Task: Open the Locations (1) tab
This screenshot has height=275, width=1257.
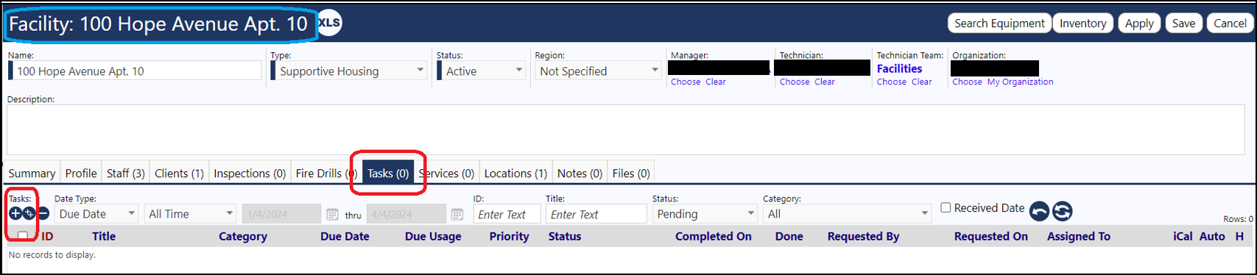Action: (x=515, y=174)
